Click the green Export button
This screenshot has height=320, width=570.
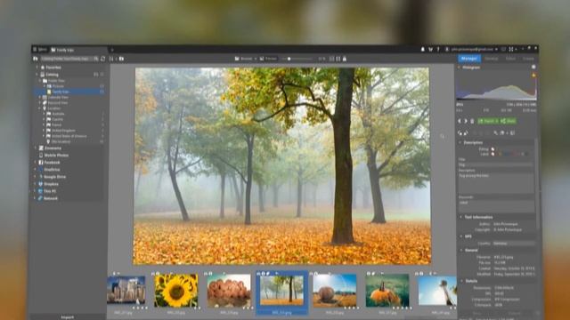coord(488,121)
